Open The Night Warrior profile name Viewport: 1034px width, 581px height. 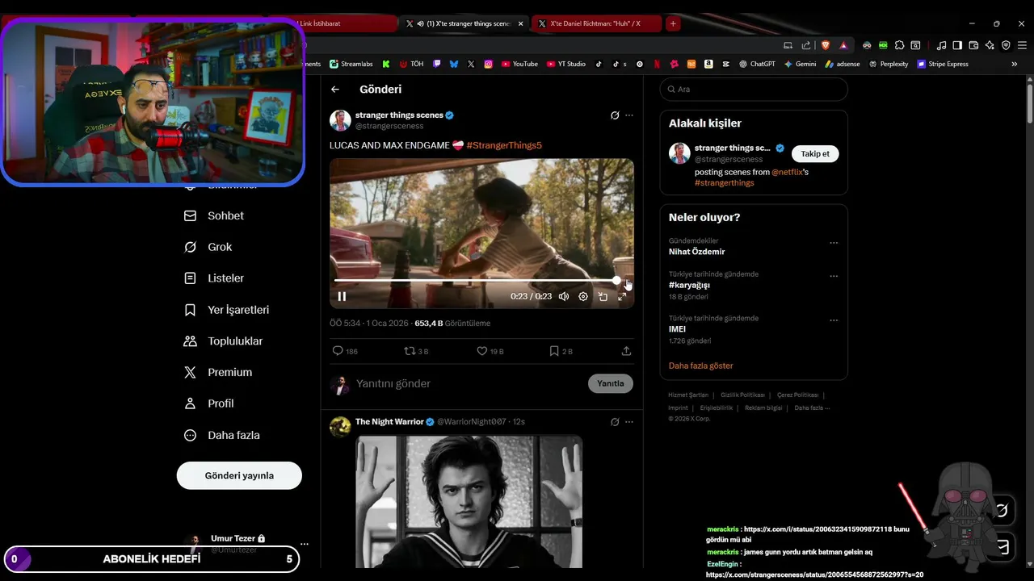(389, 422)
